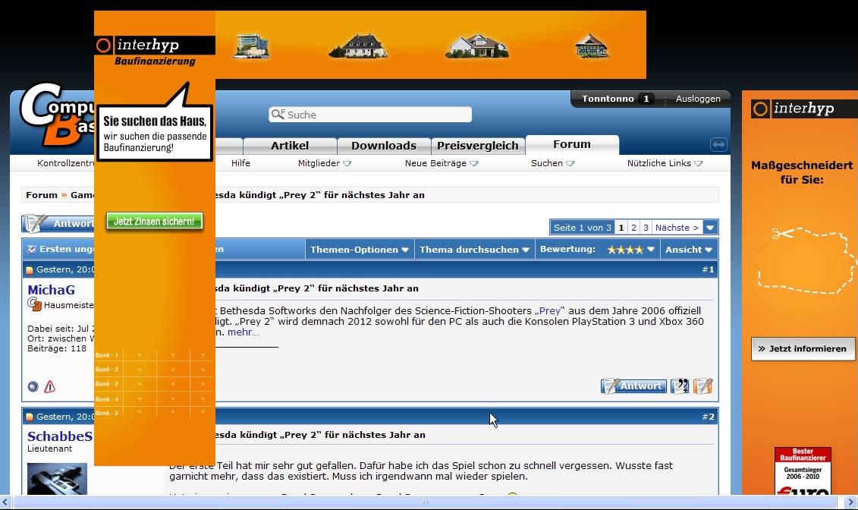Click the Nächste > page link
Screen dimensions: 858x510
(677, 228)
